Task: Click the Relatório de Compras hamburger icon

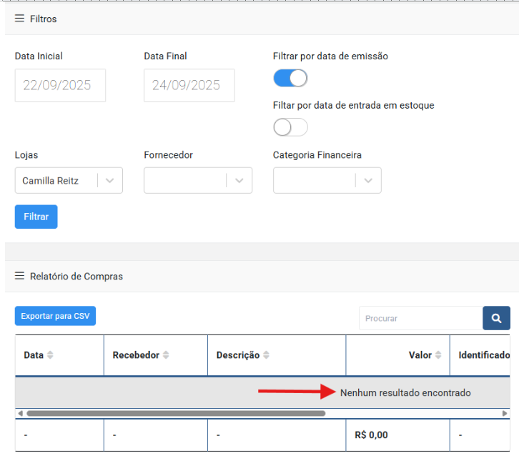Action: (20, 276)
